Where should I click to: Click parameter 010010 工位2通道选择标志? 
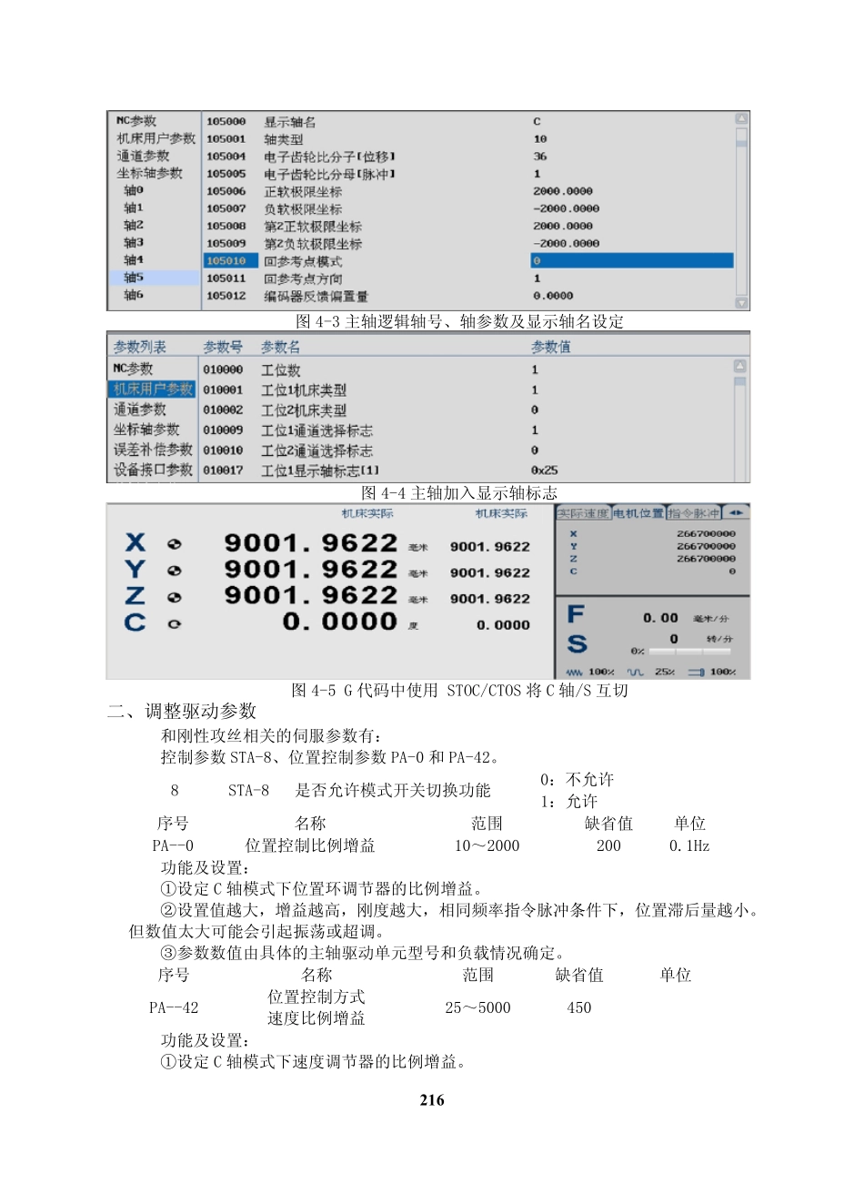(x=466, y=450)
